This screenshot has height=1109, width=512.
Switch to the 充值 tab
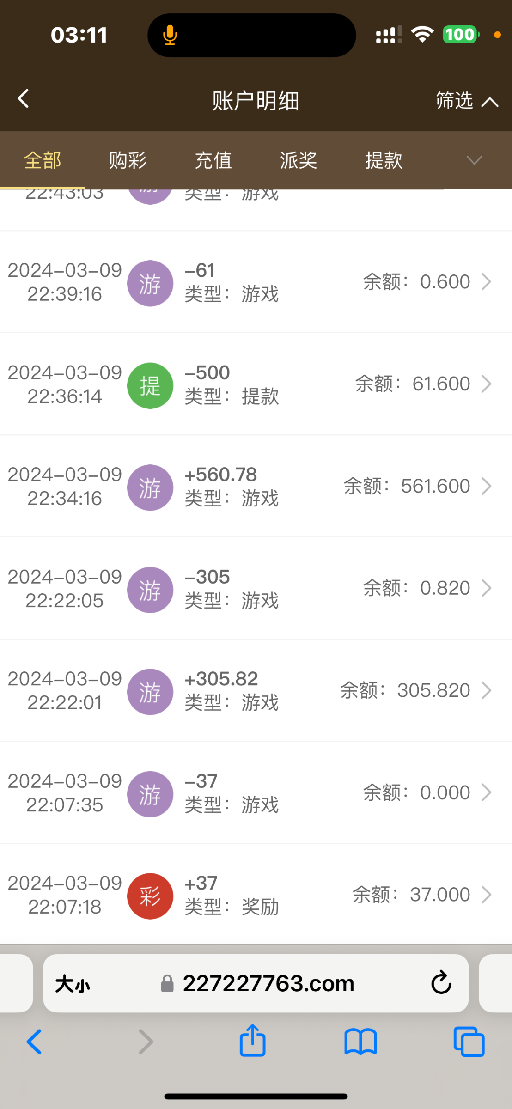pyautogui.click(x=213, y=161)
